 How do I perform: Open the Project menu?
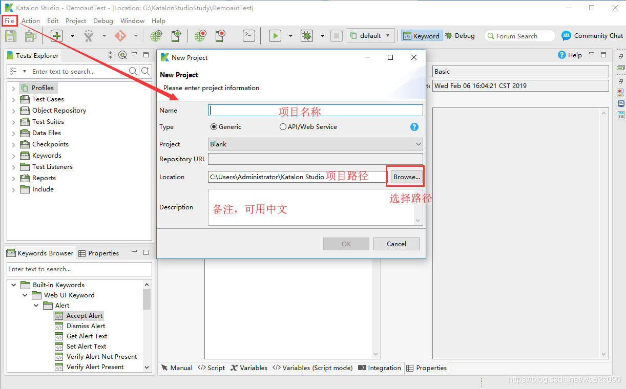coord(76,21)
